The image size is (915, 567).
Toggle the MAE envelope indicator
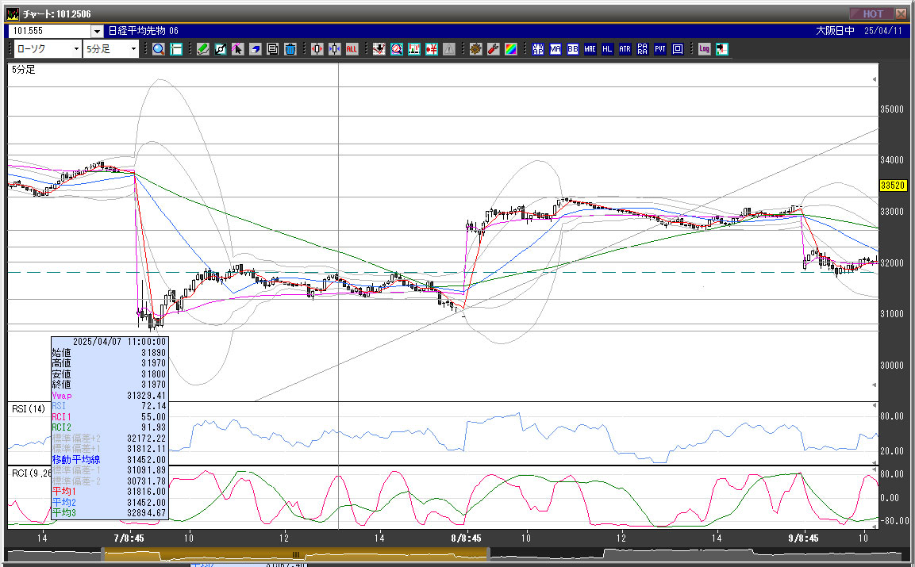click(x=590, y=50)
